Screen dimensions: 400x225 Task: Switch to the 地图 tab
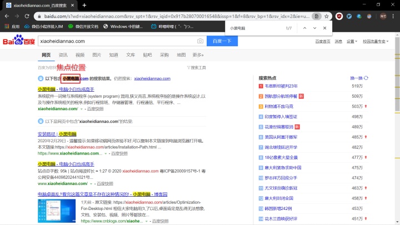pos(181,55)
